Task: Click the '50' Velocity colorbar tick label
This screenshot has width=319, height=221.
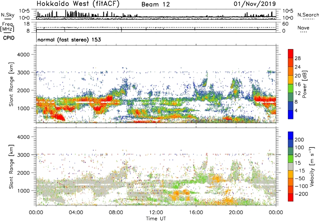Action: [x=297, y=155]
